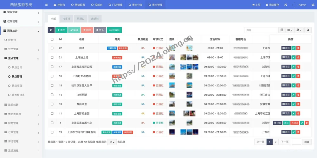Click the fullscreen icon in header

point(286,5)
